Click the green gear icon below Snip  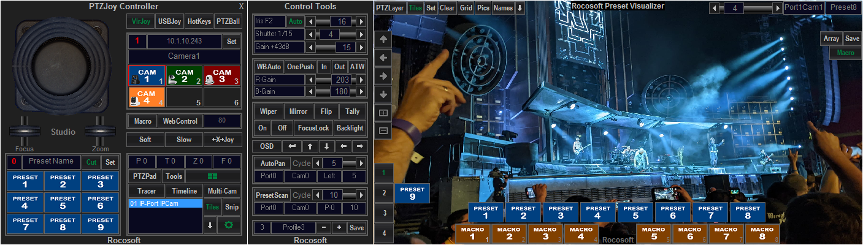(230, 225)
